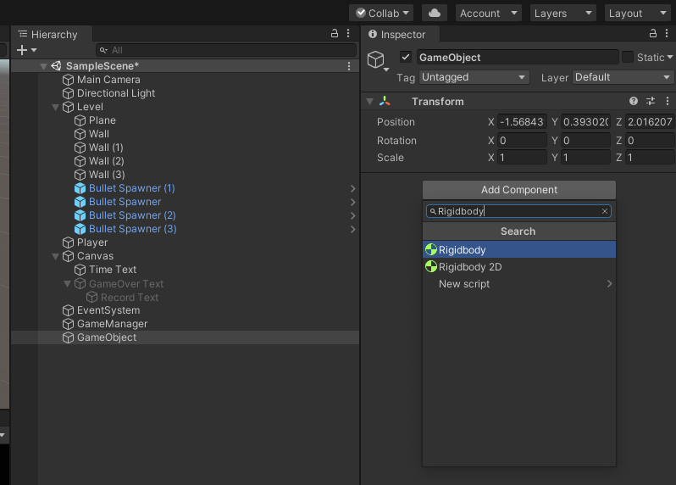The height and width of the screenshot is (485, 676).
Task: Click the Scale Z field
Action: (x=649, y=158)
